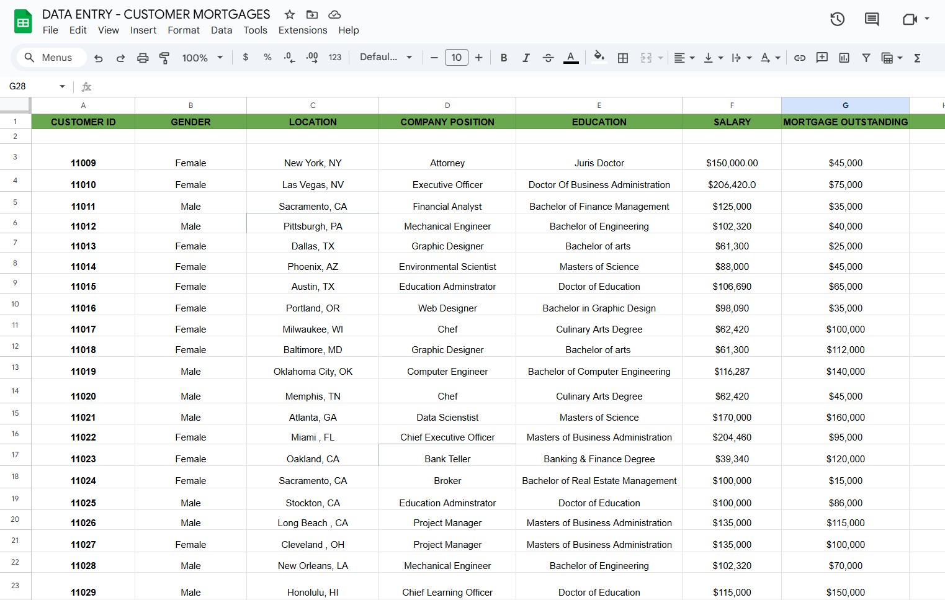This screenshot has width=945, height=600.
Task: Open the File menu
Action: [x=50, y=30]
